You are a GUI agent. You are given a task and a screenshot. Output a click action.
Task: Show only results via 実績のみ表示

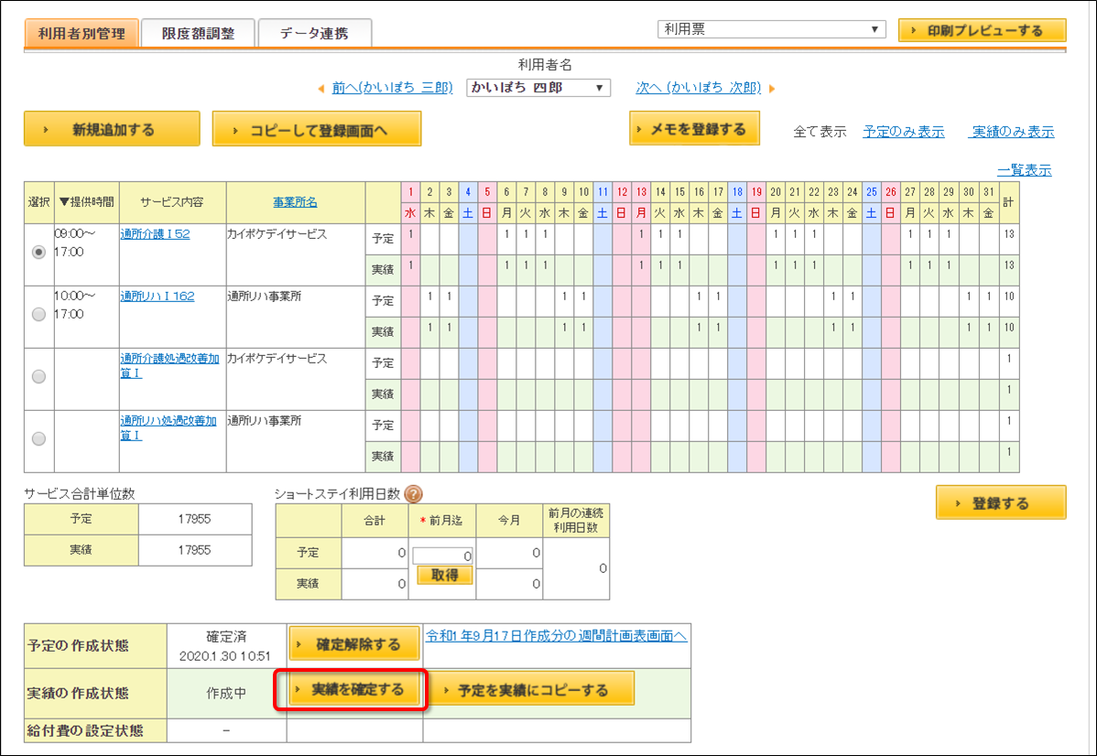click(1013, 132)
